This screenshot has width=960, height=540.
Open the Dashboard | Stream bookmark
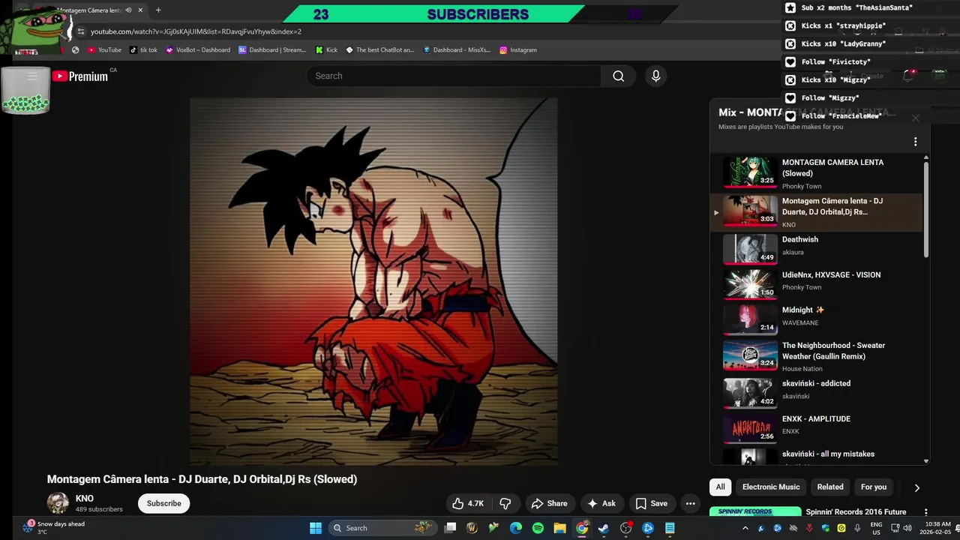(x=272, y=49)
